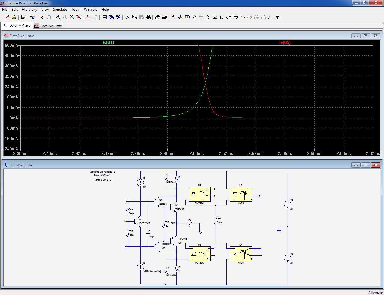Click the Undo arrow icon
The width and height of the screenshot is (384, 295).
243,17
